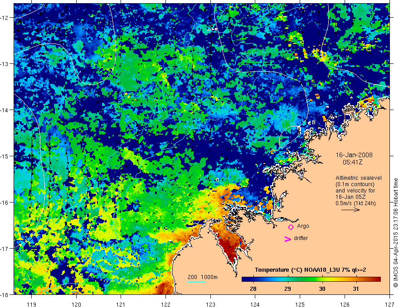The width and height of the screenshot is (399, 308).
Task: Select the '16-Jan-2008' date label
Action: (354, 155)
